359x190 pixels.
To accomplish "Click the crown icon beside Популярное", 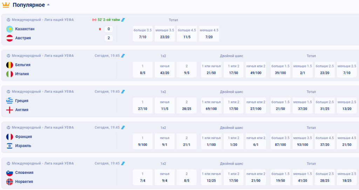I will [x=6, y=5].
